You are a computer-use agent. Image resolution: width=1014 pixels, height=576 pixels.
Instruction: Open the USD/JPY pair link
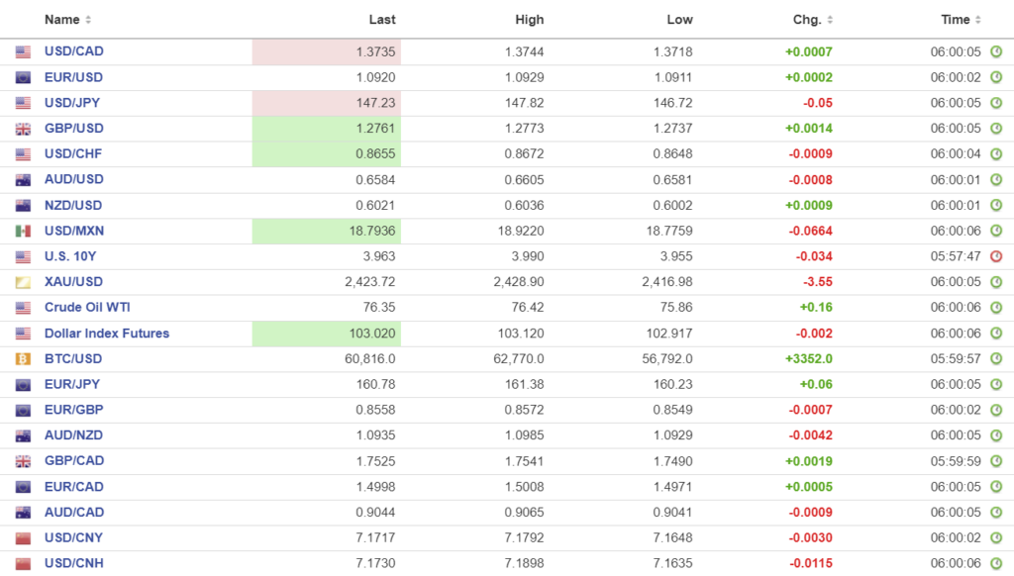point(72,103)
